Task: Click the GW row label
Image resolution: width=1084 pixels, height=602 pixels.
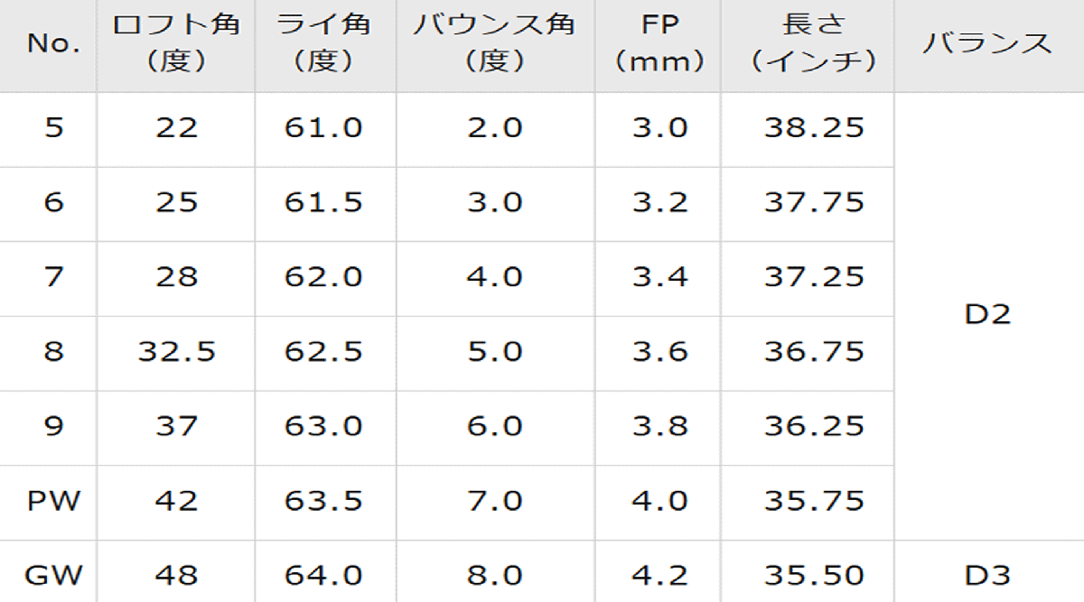Action: [x=54, y=575]
